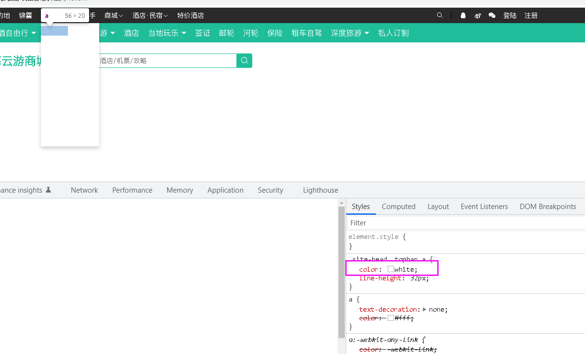Click the QQ bell-shaped icon in the top bar
585x354 pixels.
[463, 15]
